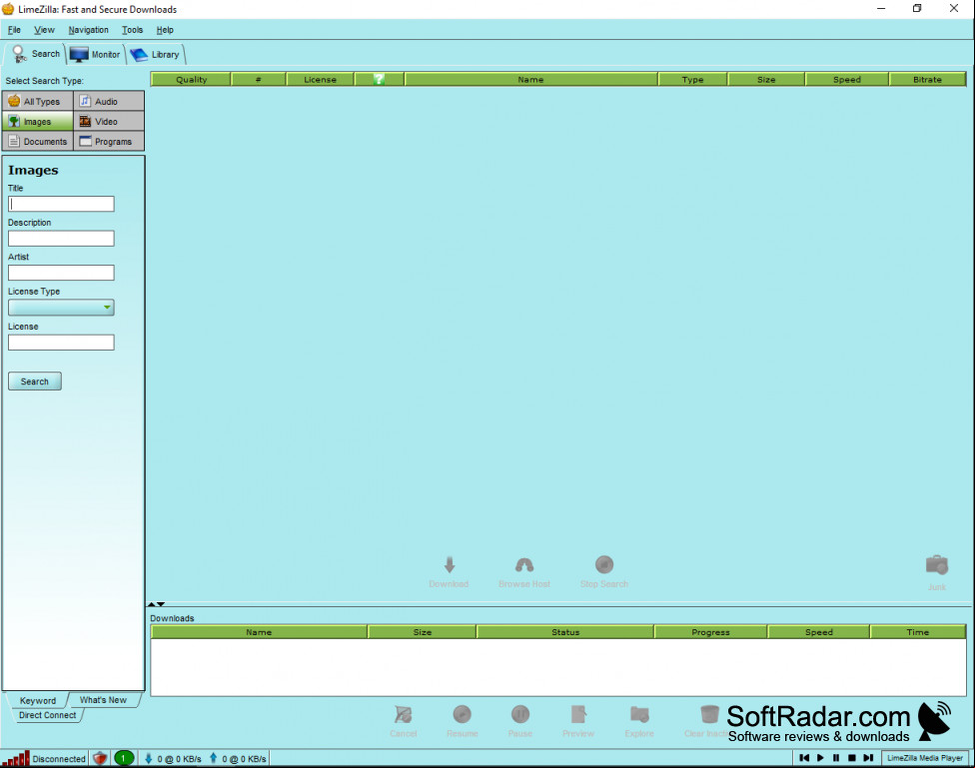
Task: Sort results by # column
Action: point(258,80)
